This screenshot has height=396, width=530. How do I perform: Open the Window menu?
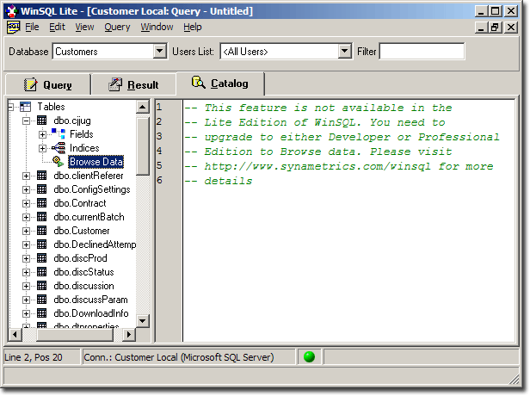pyautogui.click(x=157, y=27)
